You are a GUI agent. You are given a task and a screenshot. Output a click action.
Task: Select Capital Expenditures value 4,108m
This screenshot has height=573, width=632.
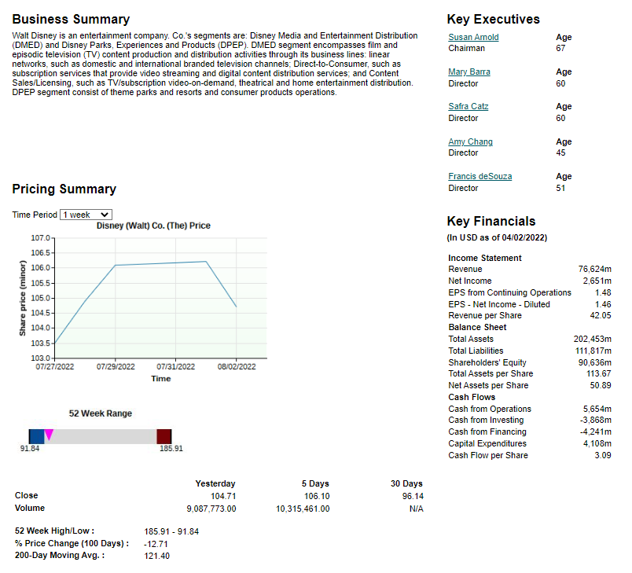[597, 443]
